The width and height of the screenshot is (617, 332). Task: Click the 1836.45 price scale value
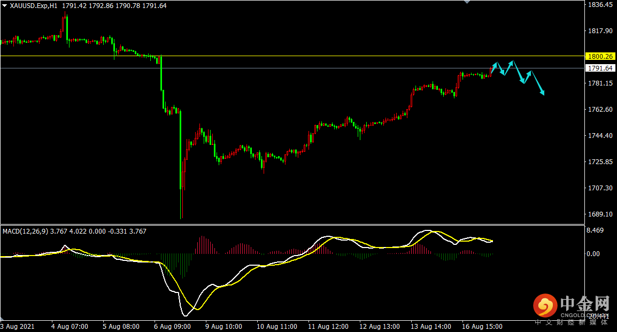coord(600,5)
